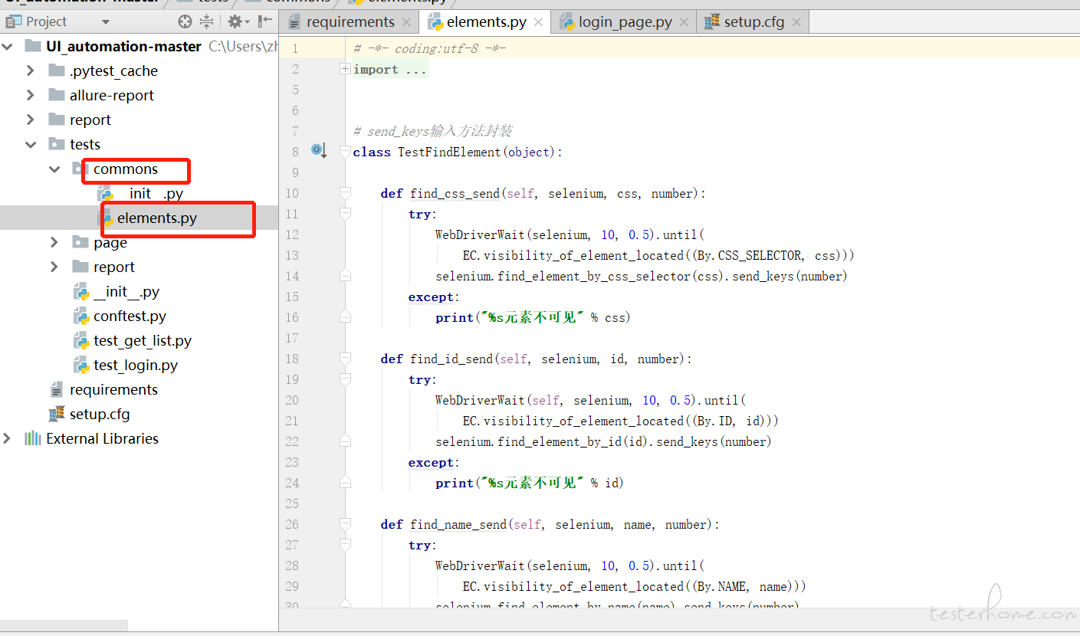Fold the try block on line 27
This screenshot has width=1080, height=636.
346,544
